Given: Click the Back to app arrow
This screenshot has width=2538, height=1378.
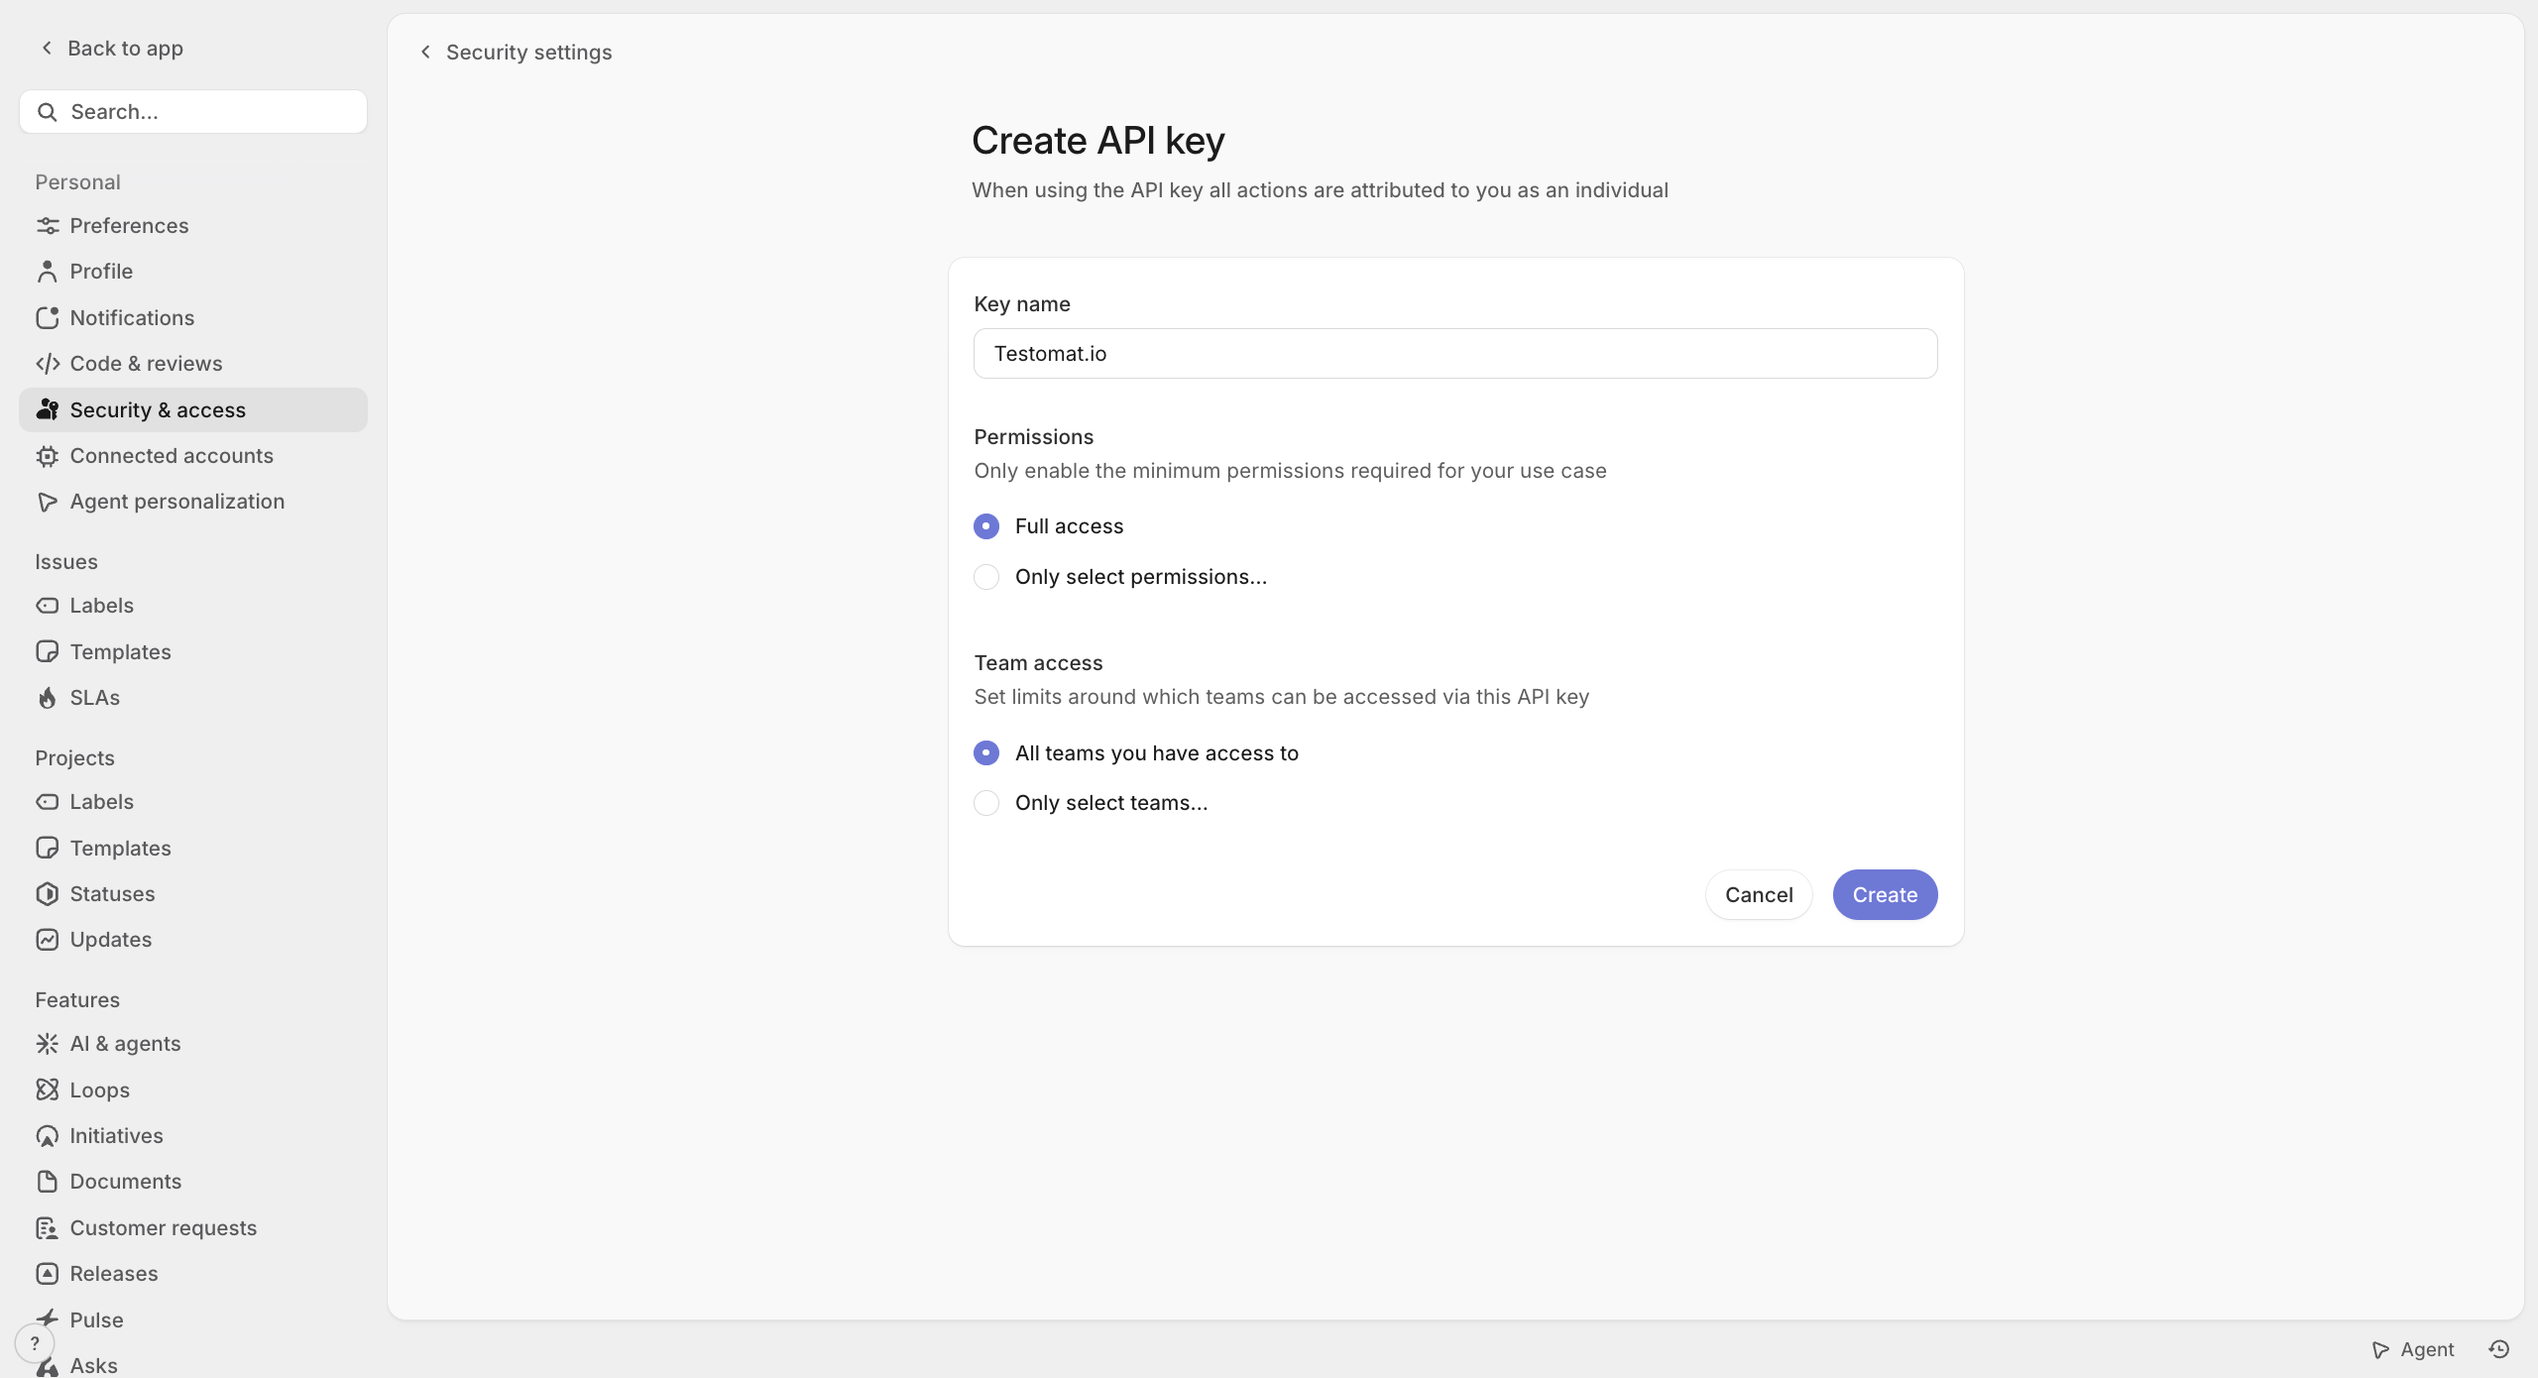Looking at the screenshot, I should point(47,48).
